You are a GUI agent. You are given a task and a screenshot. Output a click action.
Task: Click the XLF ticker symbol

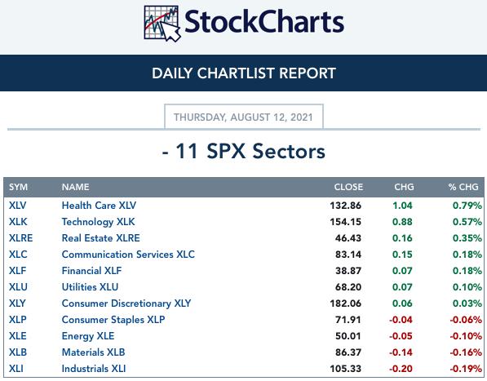pos(17,271)
